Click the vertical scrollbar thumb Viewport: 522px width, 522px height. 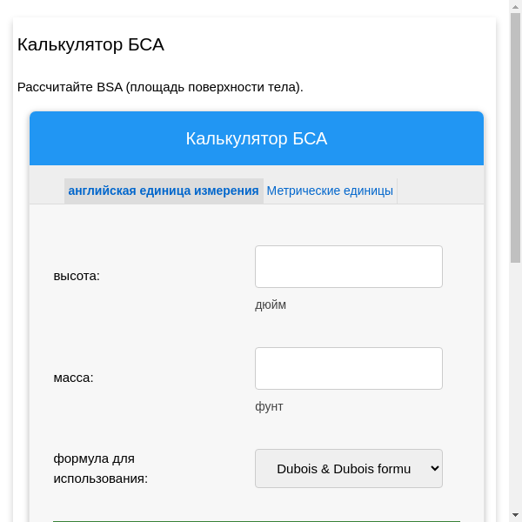515,139
